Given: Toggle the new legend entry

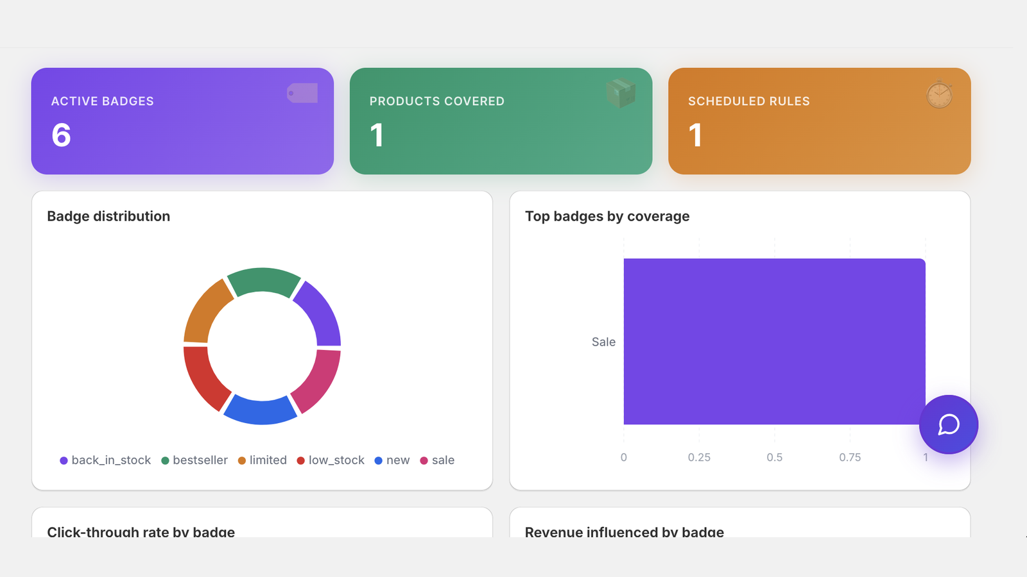Looking at the screenshot, I should click(392, 460).
